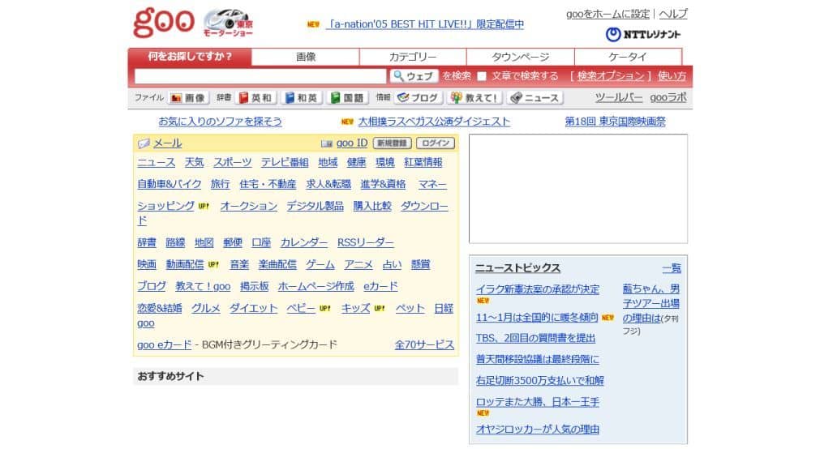Screen dimensions: 820x449
Task: Open the 恋愛&結婚 link
Action: pyautogui.click(x=160, y=309)
